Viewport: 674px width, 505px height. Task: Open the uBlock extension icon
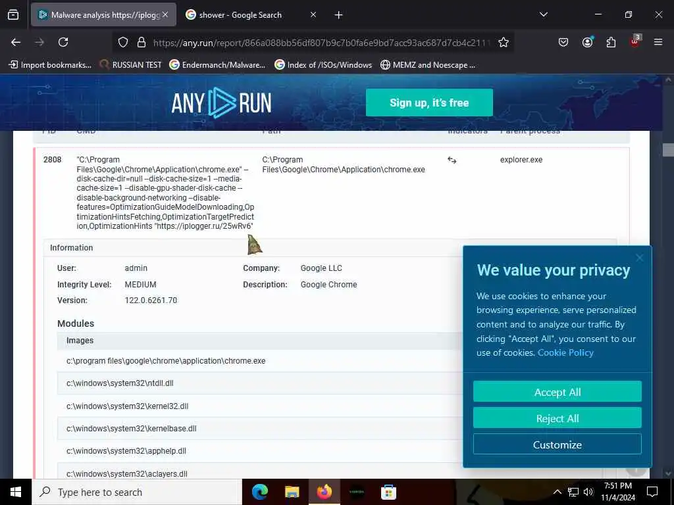635,41
